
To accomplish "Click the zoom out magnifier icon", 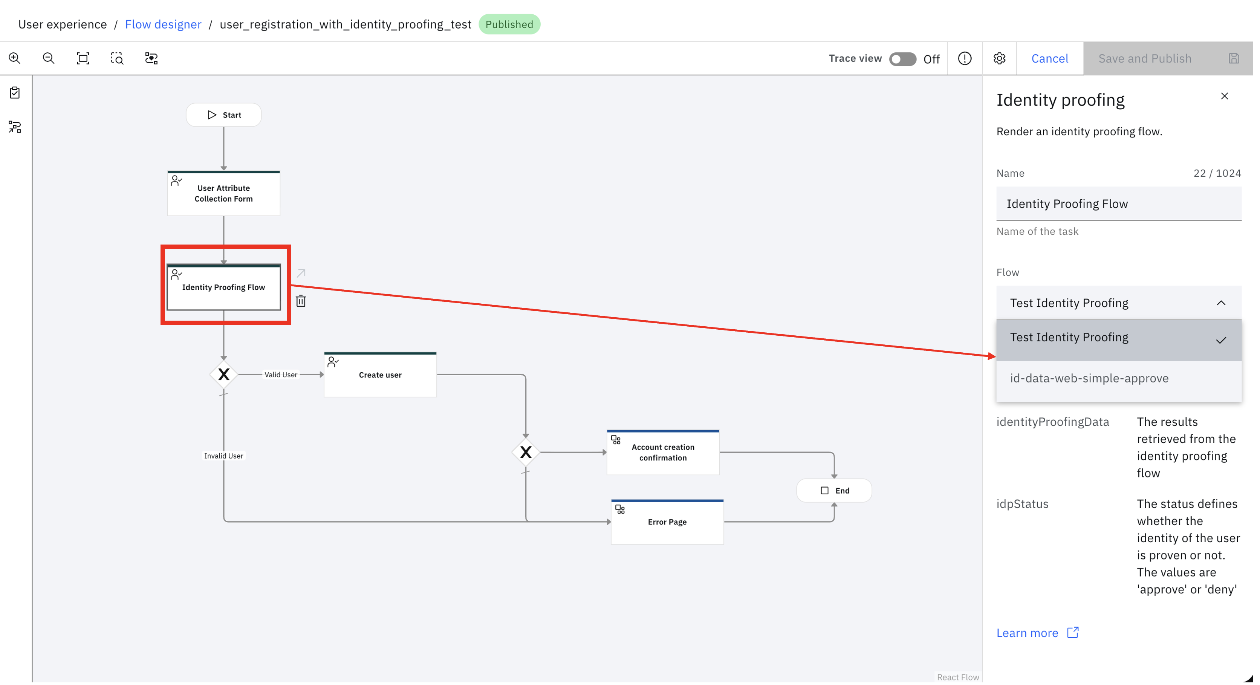I will point(49,58).
